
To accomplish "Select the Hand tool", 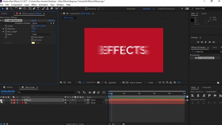I will (x=7, y=9).
